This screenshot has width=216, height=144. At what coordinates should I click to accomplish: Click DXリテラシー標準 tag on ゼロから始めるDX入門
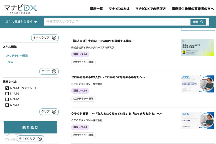coord(83,99)
